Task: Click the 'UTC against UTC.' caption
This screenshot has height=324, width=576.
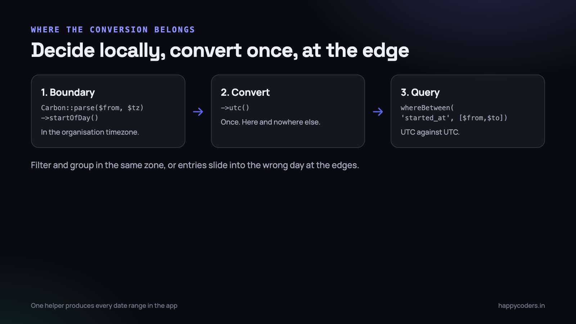Action: (430, 132)
